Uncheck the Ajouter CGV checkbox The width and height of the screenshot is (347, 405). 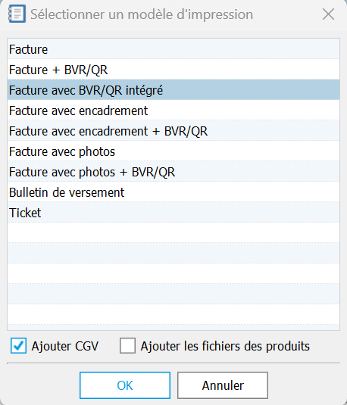(x=18, y=346)
